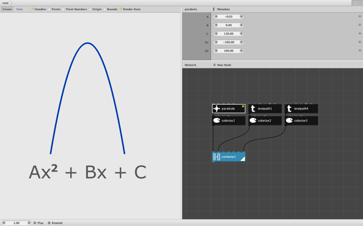
Task: Select the combine1 node
Action: (x=229, y=157)
